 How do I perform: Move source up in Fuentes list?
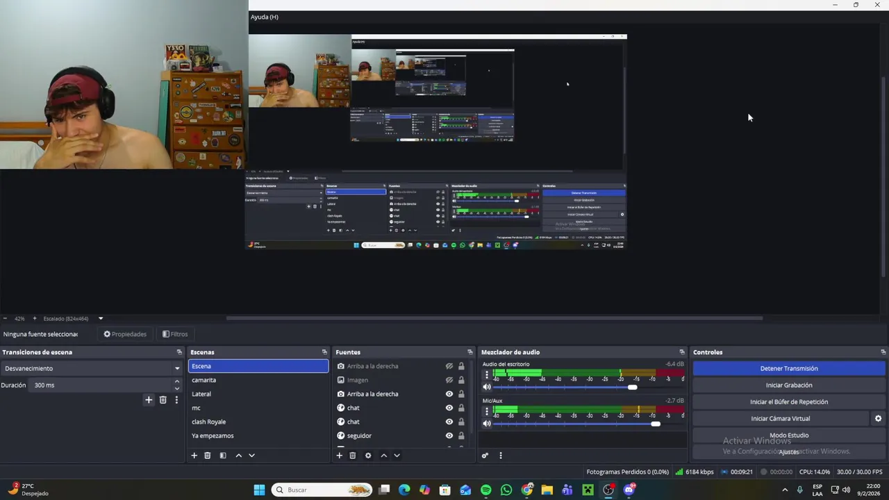(x=384, y=456)
